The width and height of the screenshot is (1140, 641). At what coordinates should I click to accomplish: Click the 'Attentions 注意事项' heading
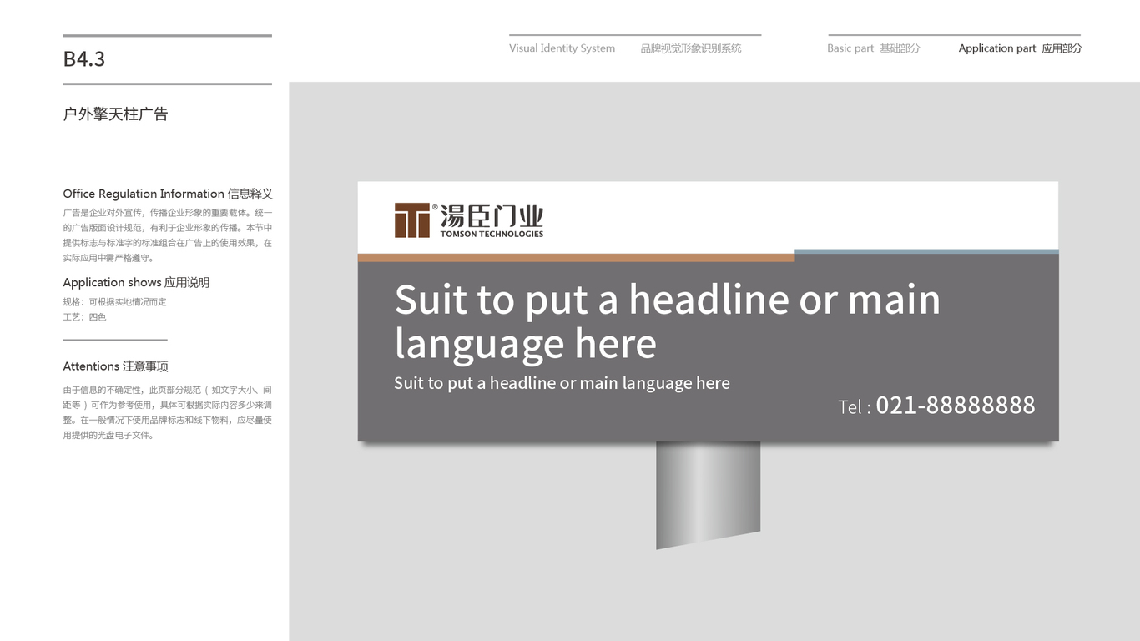(x=116, y=366)
